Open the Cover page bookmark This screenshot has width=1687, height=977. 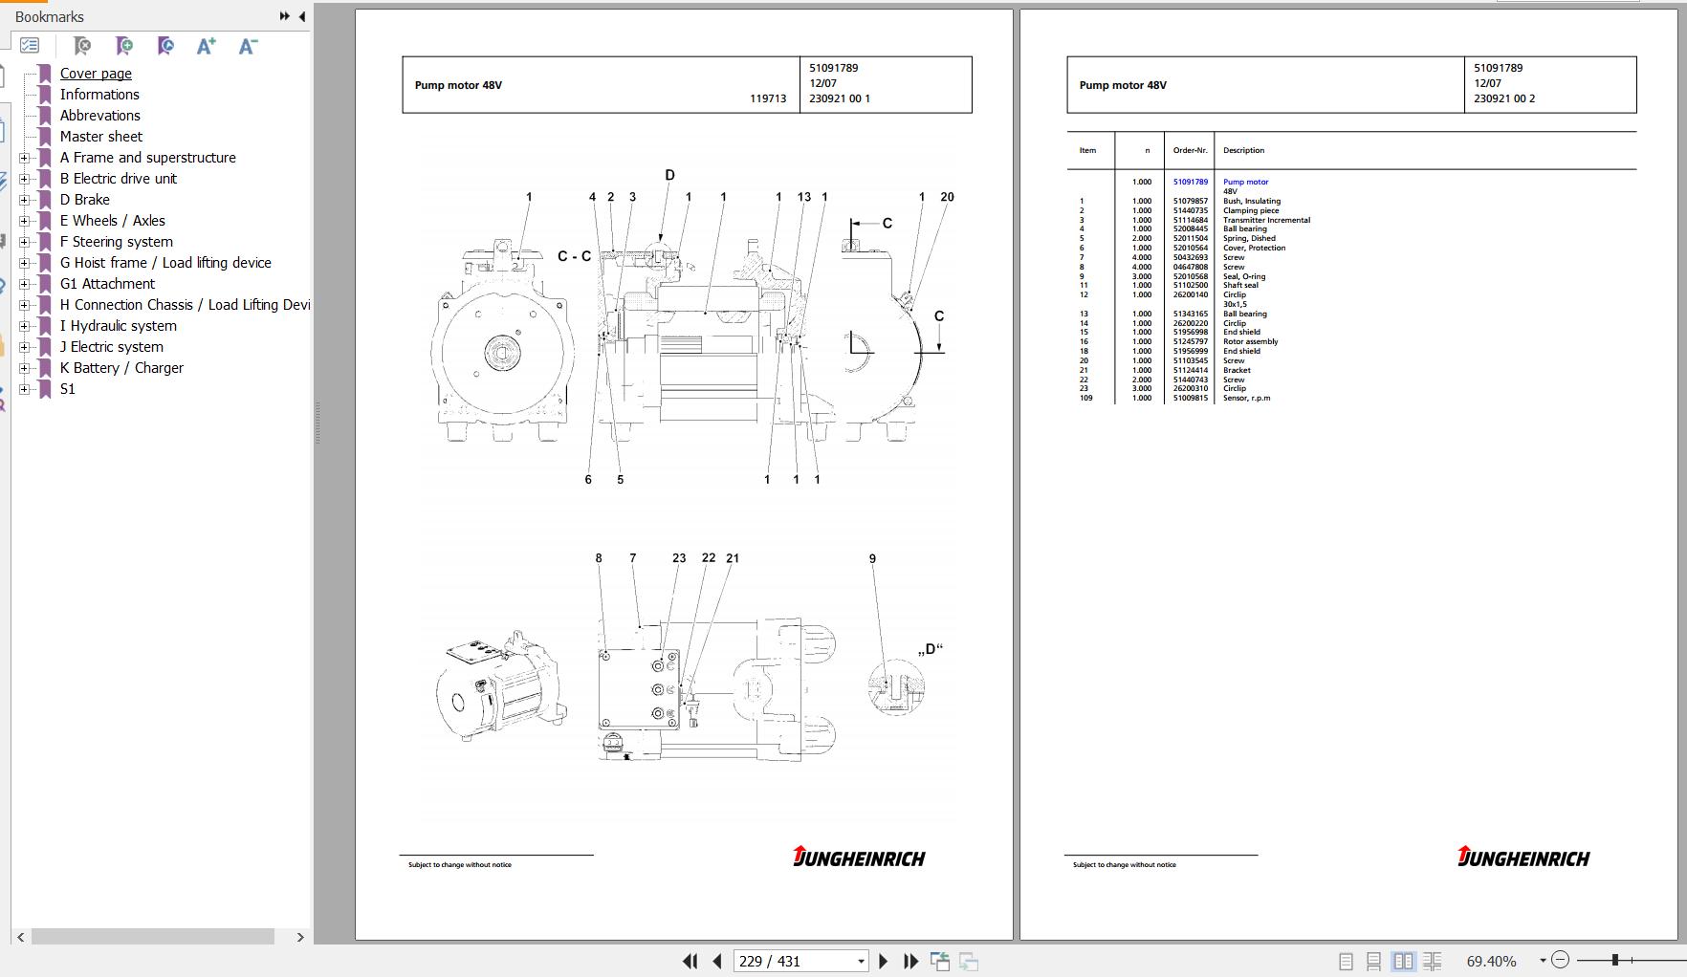(x=96, y=74)
